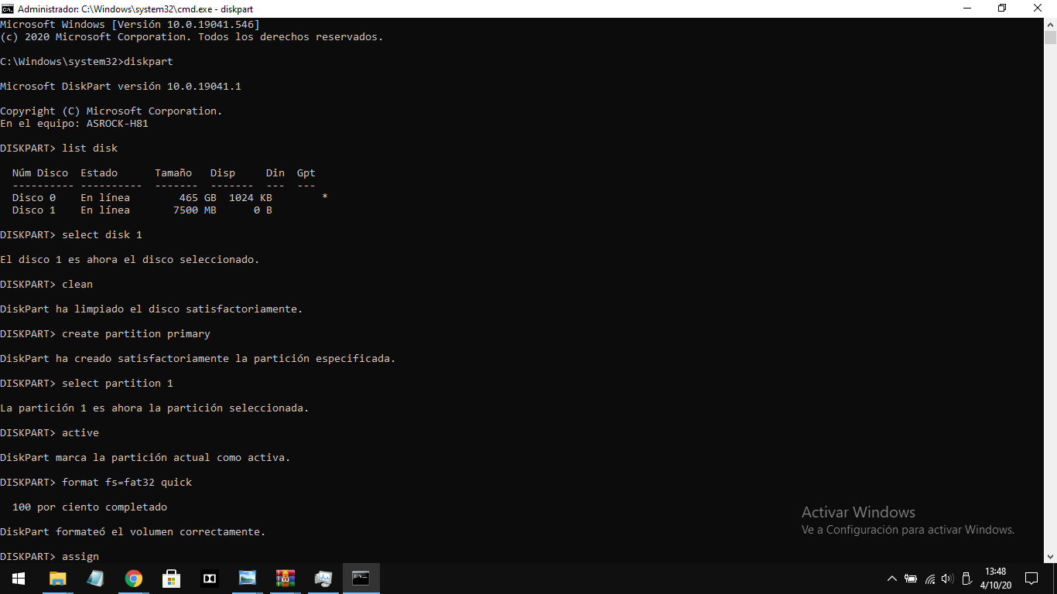Screen dimensions: 1057x594
Task: Restore down the cmd window
Action: click(x=1002, y=9)
